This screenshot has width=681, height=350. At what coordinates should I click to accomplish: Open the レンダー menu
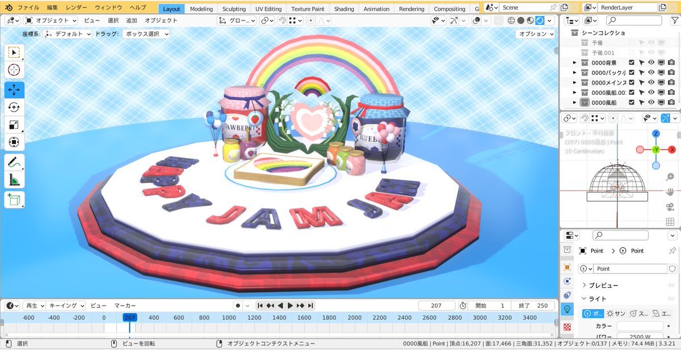pos(77,8)
